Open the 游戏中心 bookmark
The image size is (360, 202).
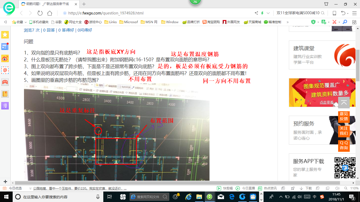93,22
